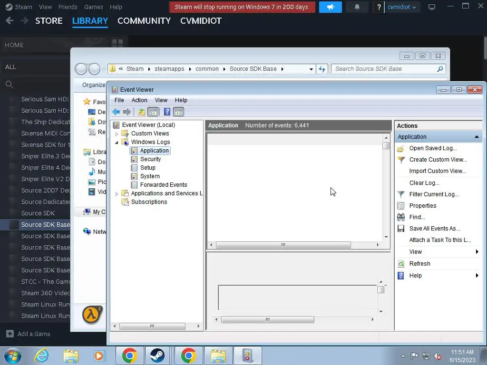Select the Application log node
The image size is (487, 365).
154,151
